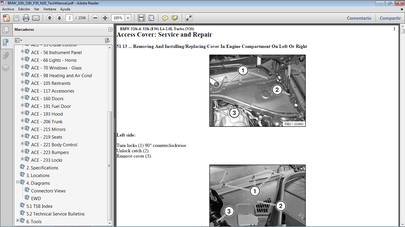Click the 105% zoom value field
This screenshot has width=405, height=227.
(118, 18)
